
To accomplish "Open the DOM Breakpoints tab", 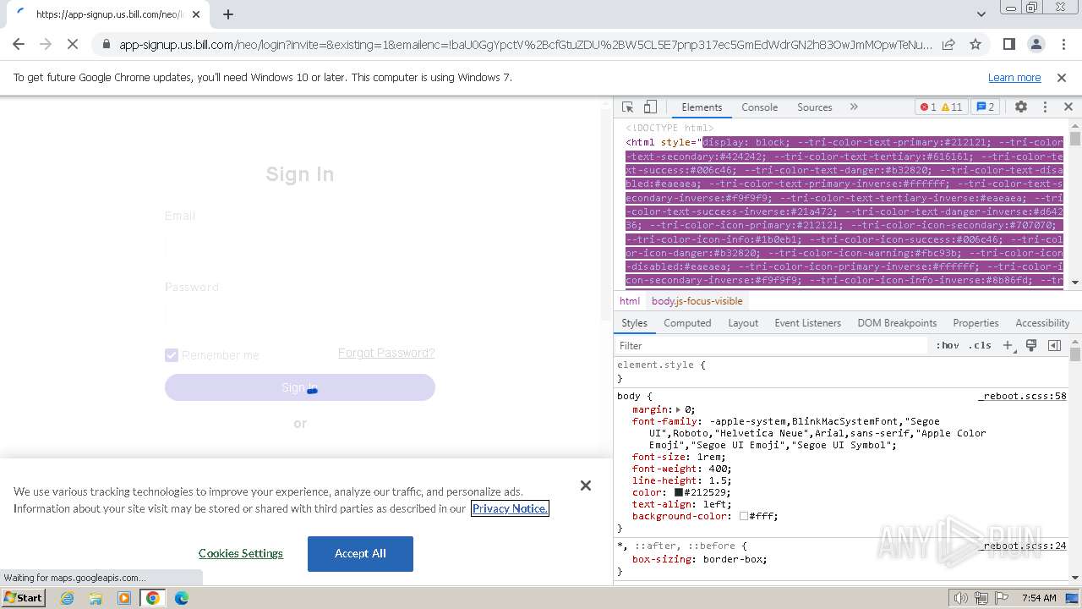I will [x=897, y=323].
